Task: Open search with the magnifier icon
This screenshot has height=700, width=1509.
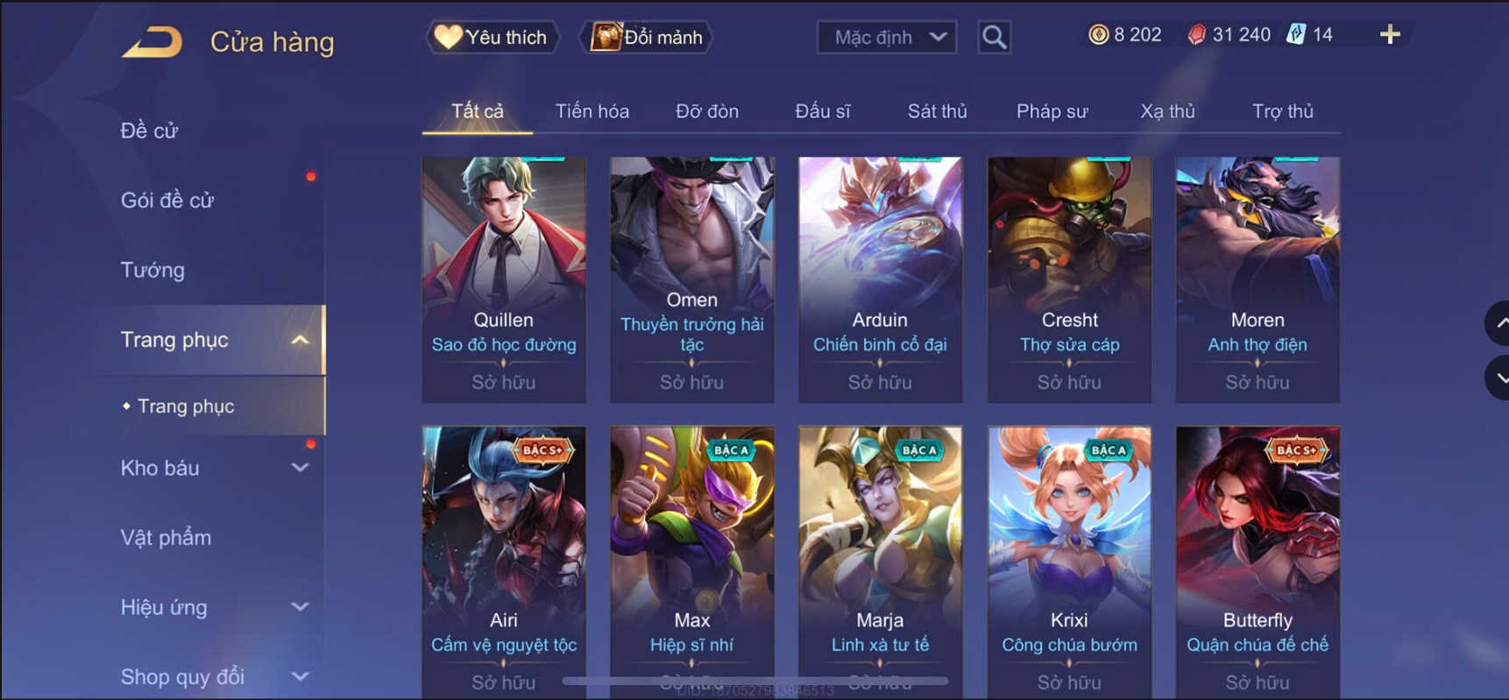Action: [994, 37]
